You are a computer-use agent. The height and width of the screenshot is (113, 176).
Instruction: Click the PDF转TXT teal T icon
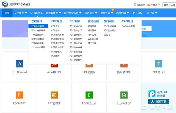click(159, 64)
